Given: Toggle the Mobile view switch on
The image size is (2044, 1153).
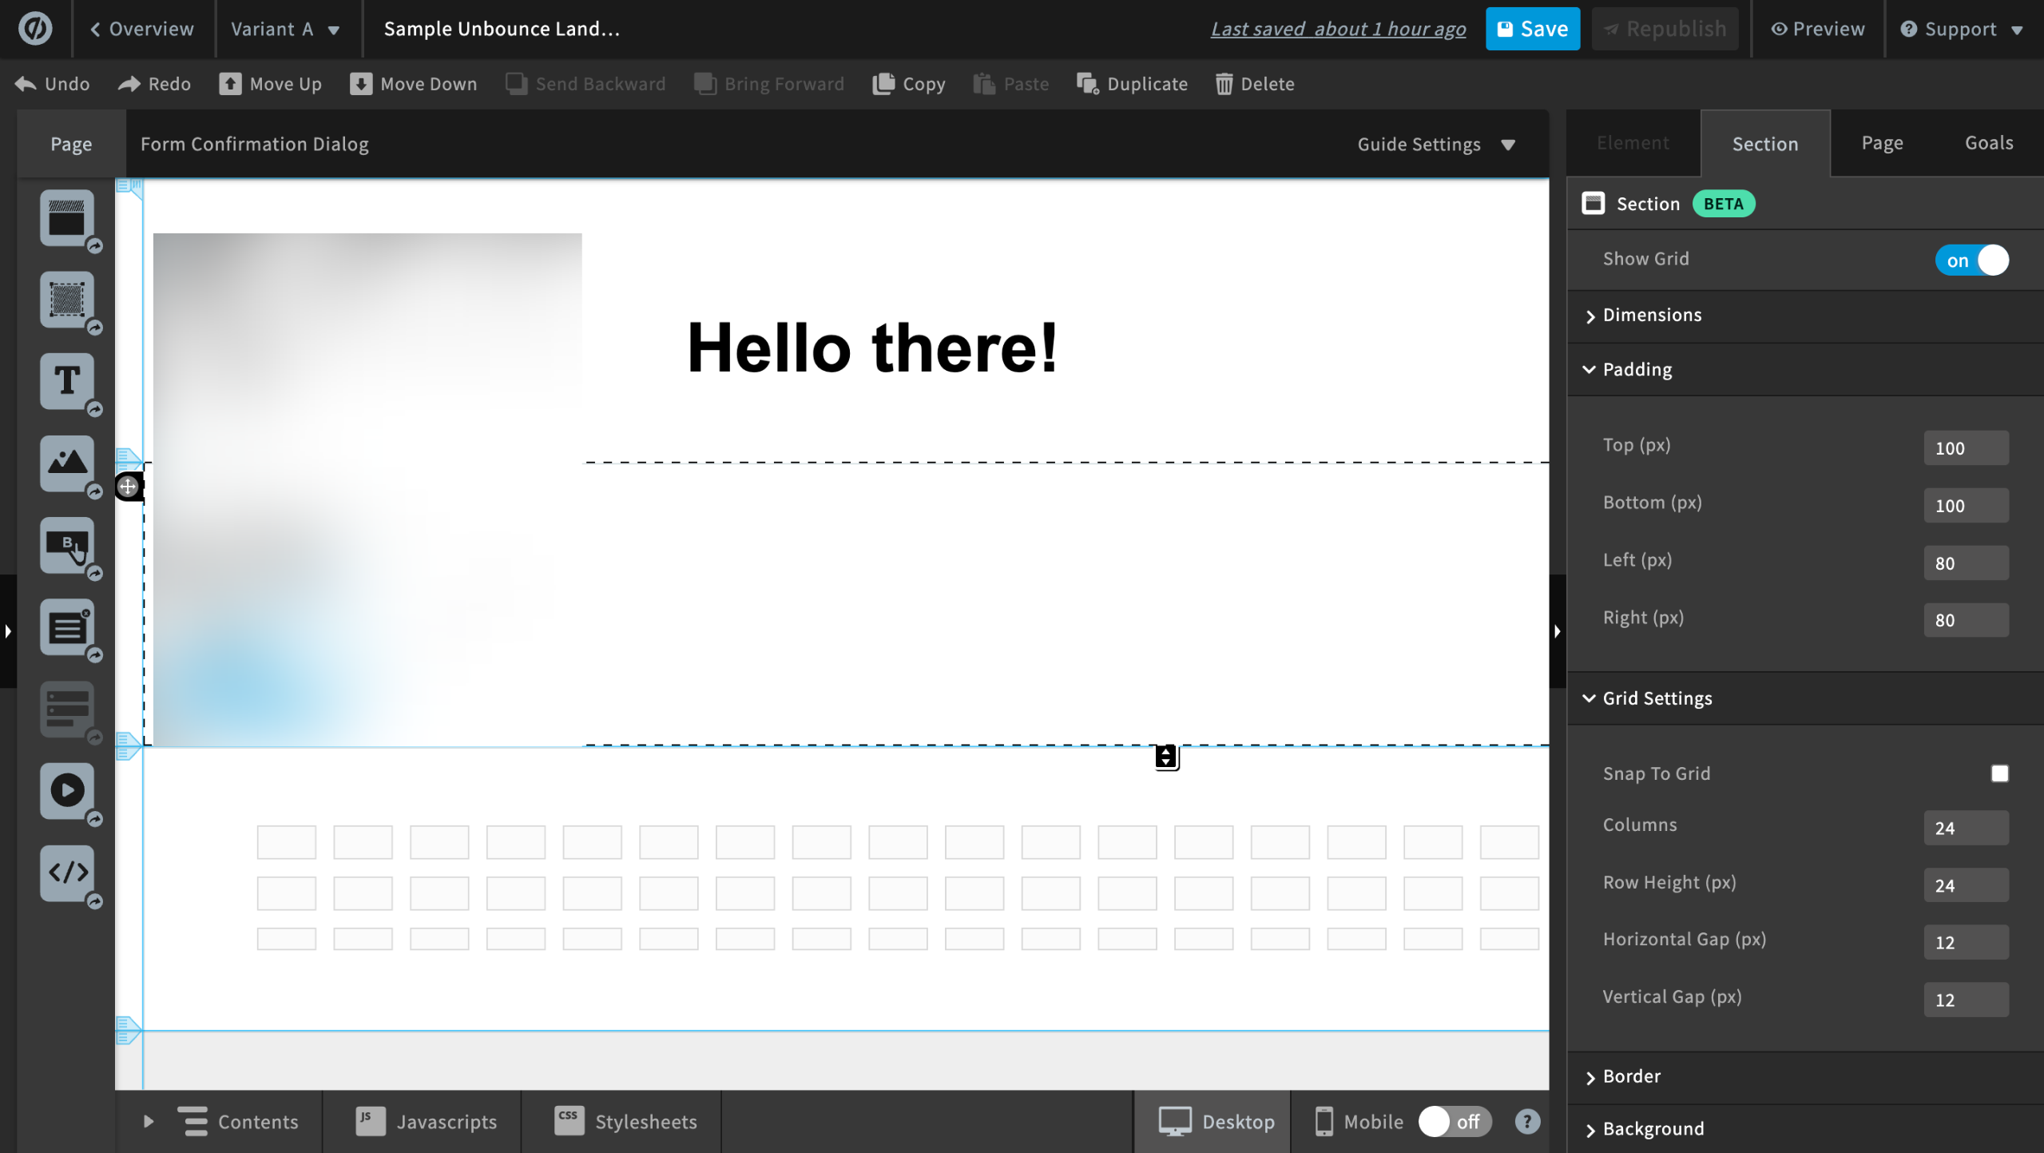Looking at the screenshot, I should [1455, 1122].
